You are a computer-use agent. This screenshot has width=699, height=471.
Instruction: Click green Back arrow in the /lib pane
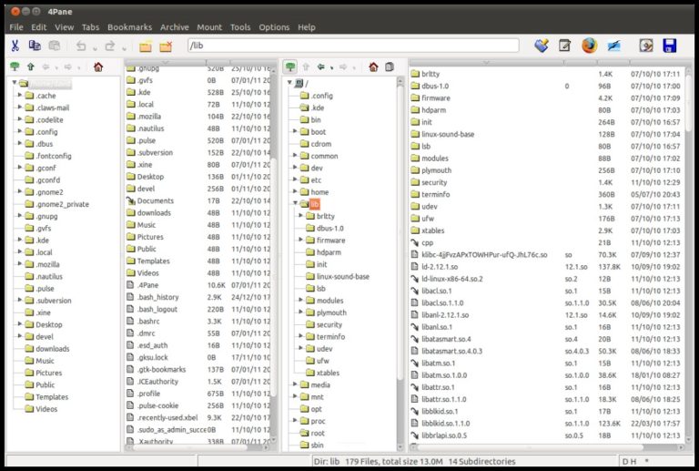pos(320,67)
